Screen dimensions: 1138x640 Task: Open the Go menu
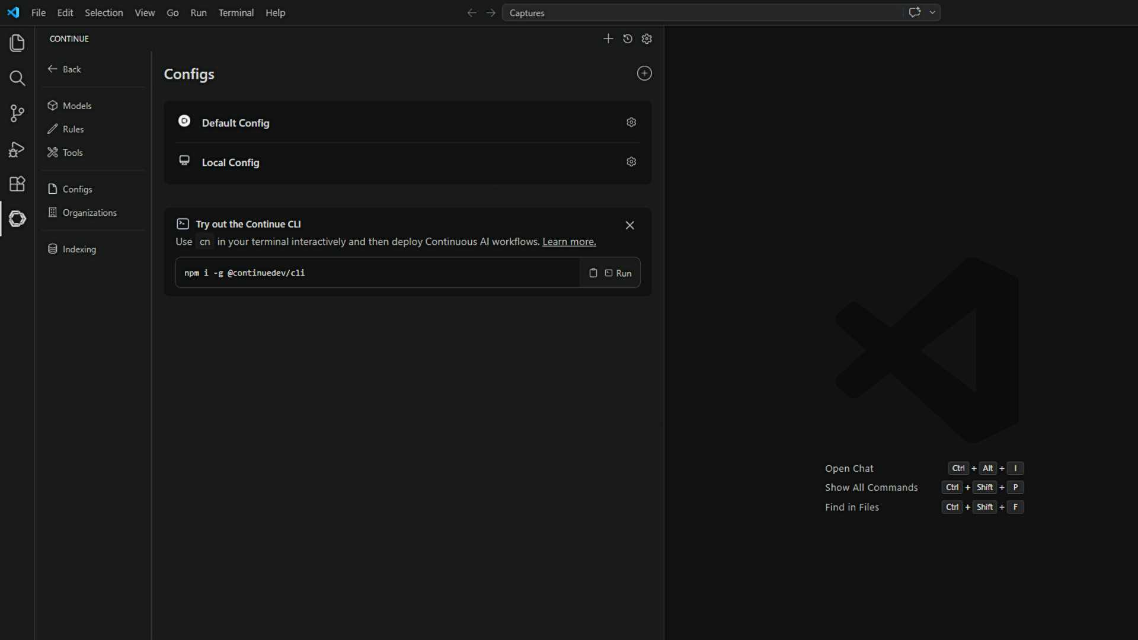172,13
